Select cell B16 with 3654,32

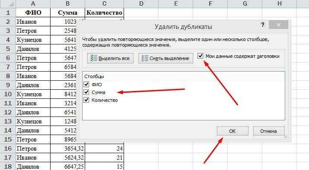point(67,148)
